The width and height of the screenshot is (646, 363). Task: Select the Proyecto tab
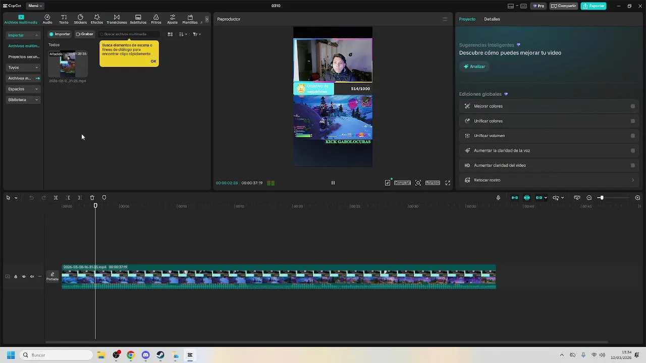467,19
